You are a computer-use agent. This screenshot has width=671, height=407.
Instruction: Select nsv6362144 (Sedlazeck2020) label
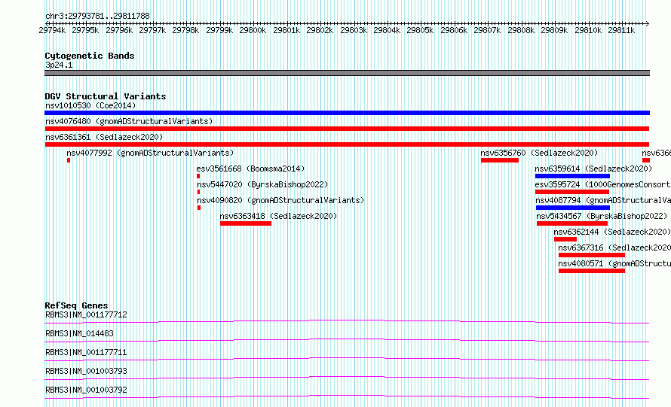[x=612, y=232]
